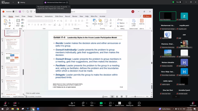Image resolution: width=198 pixels, height=111 pixels.
Task: Click the Undo arrow in PowerPoint
Action: click(23, 12)
